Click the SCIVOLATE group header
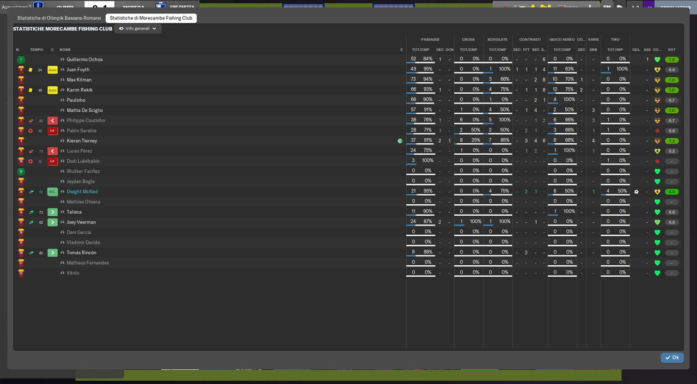Viewport: 697px width, 384px height. [x=497, y=39]
